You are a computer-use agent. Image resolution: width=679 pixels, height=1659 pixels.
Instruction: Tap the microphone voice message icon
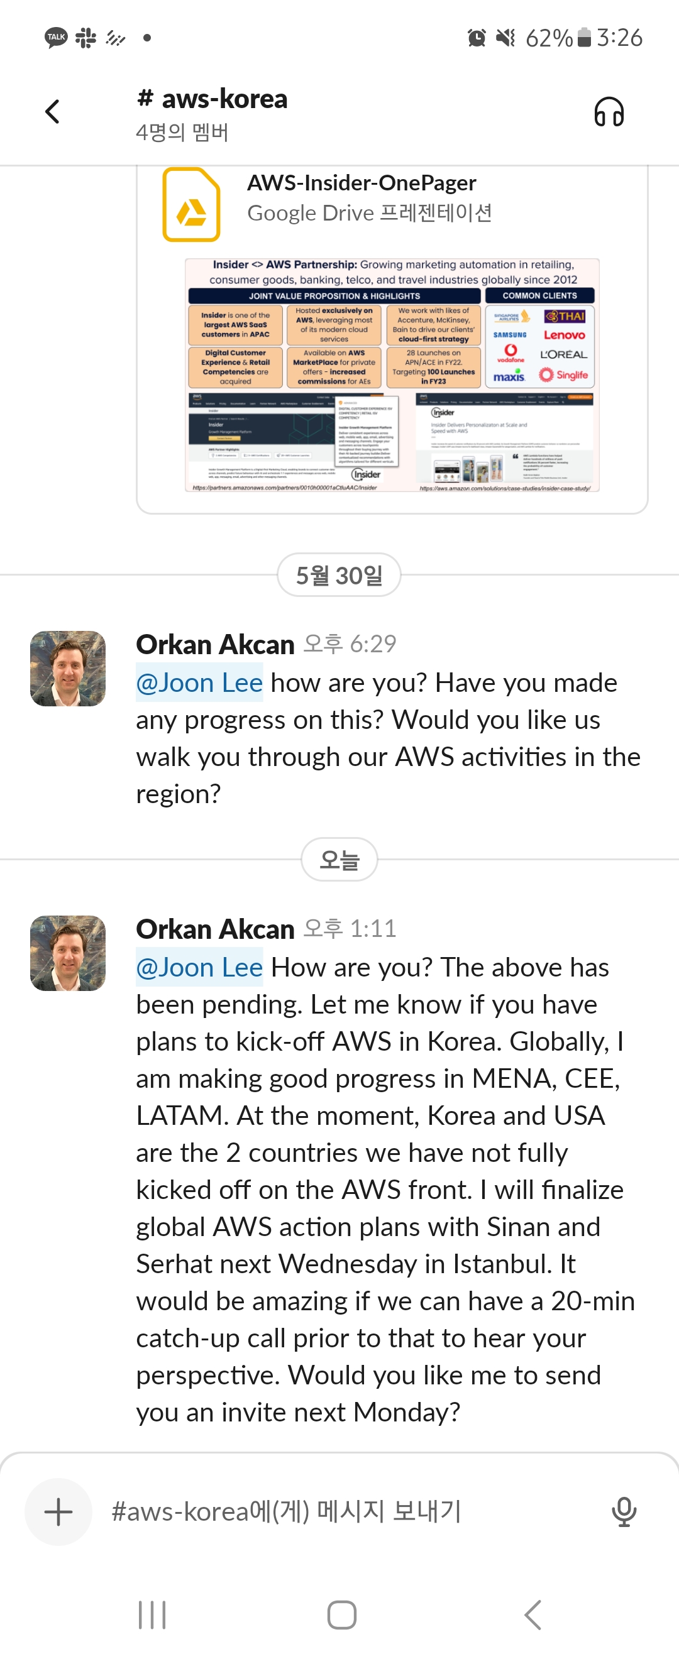pyautogui.click(x=624, y=1511)
